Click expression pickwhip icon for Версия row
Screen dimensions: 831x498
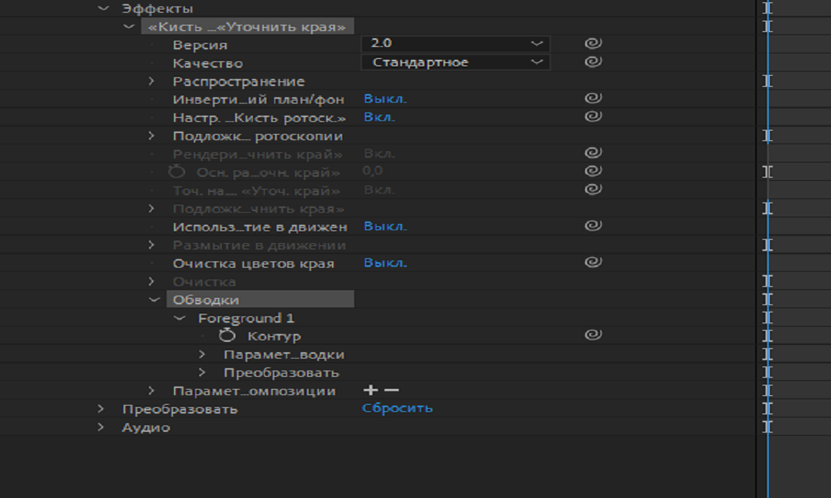(593, 44)
